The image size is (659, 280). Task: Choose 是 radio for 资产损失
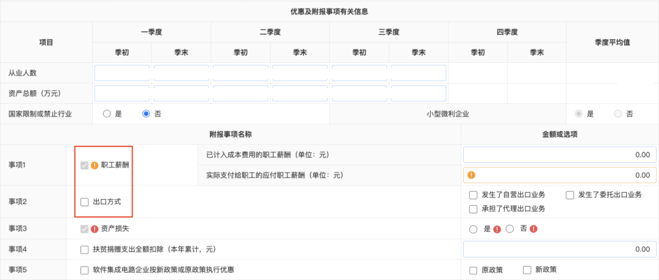(x=473, y=229)
